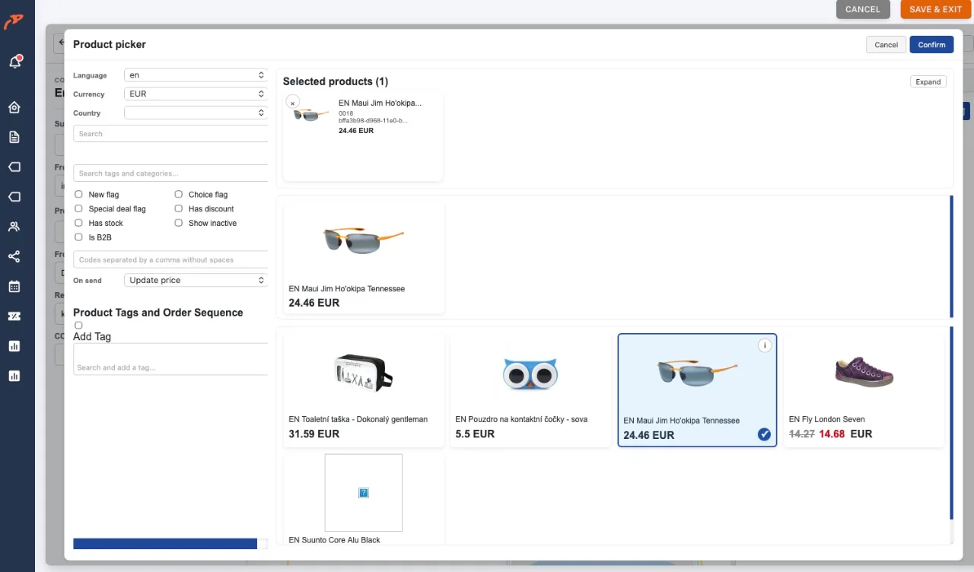Click the blue checkmark on Maui Jim card
The width and height of the screenshot is (974, 572).
764,434
